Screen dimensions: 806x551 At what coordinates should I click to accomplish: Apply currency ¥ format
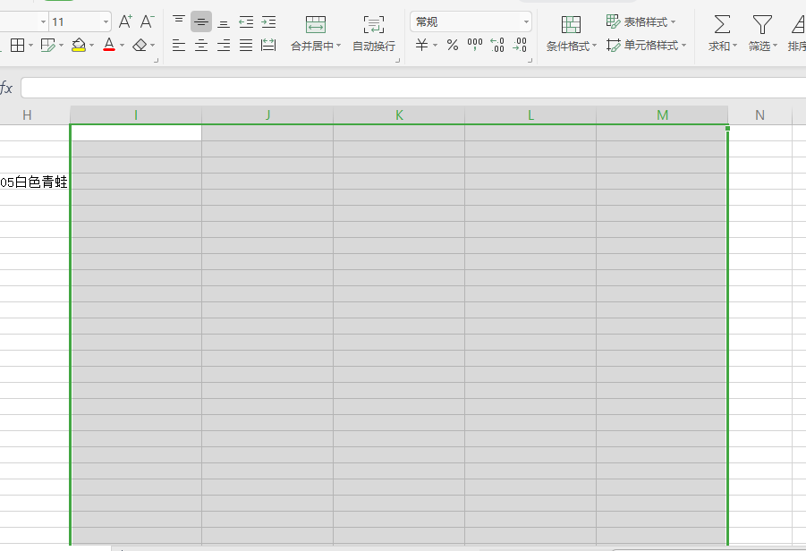[422, 46]
